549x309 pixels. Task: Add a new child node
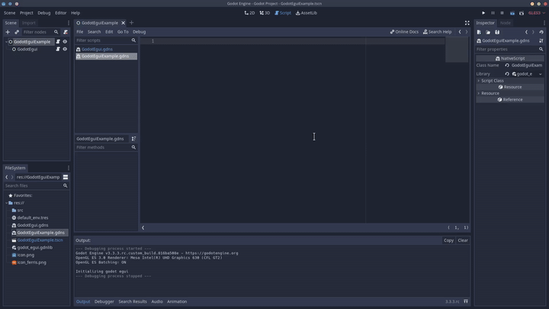coord(8,32)
